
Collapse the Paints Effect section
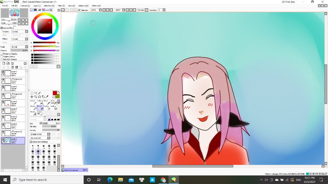tap(2, 28)
